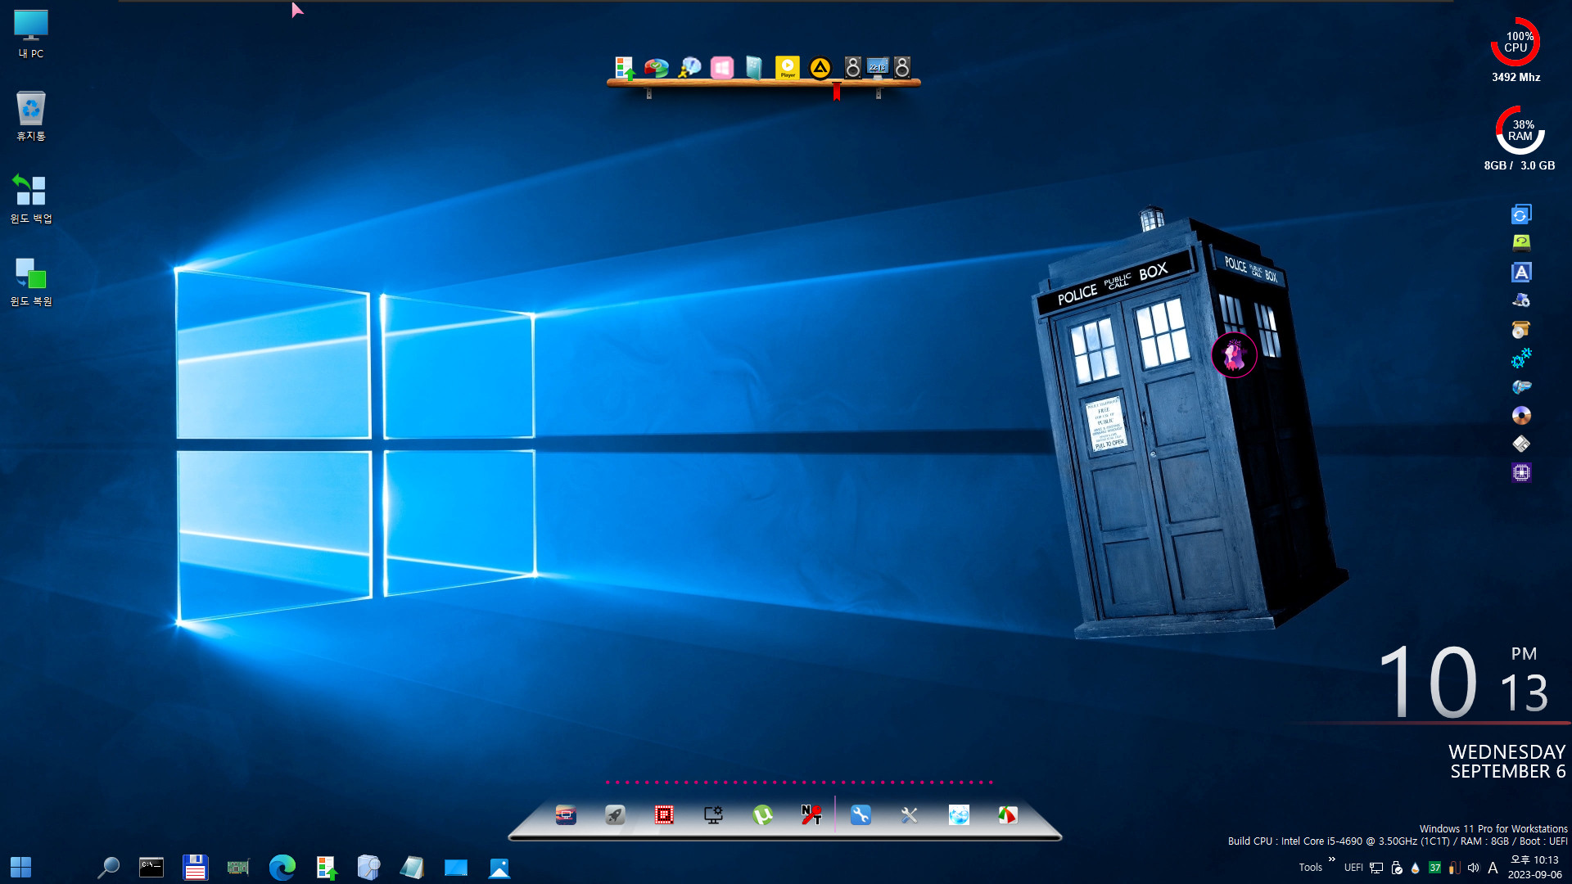Click the floppy disk save icon on taskbar

(x=195, y=868)
